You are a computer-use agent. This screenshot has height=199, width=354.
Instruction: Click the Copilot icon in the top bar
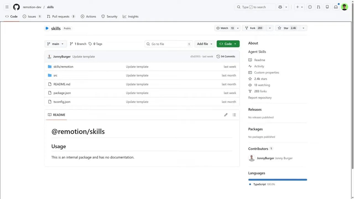point(280,7)
